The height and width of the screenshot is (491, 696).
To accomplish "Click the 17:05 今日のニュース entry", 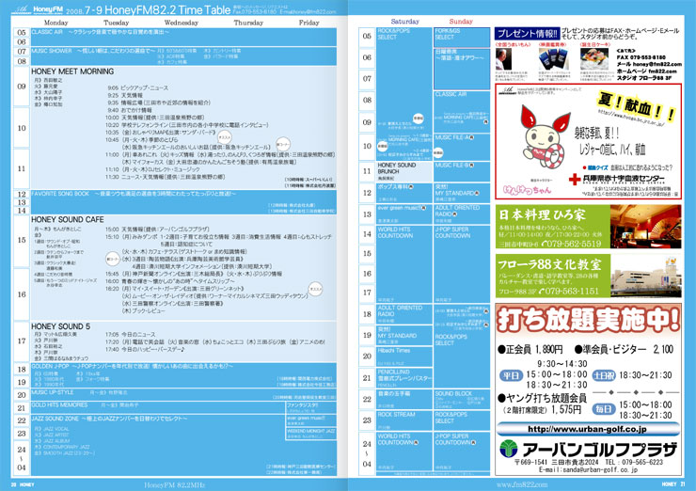I will (x=131, y=334).
